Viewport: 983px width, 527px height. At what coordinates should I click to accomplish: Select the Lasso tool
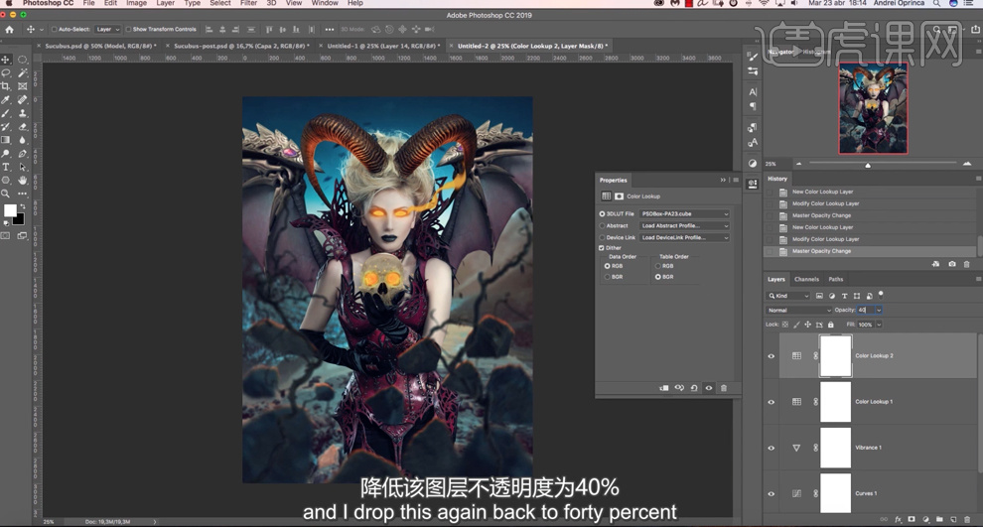[x=7, y=72]
